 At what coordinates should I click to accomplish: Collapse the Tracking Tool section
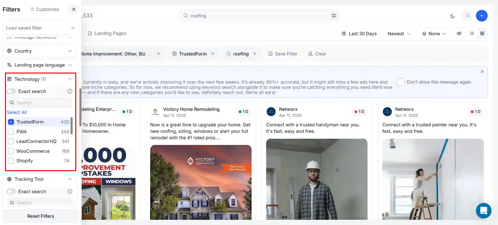pos(70,179)
